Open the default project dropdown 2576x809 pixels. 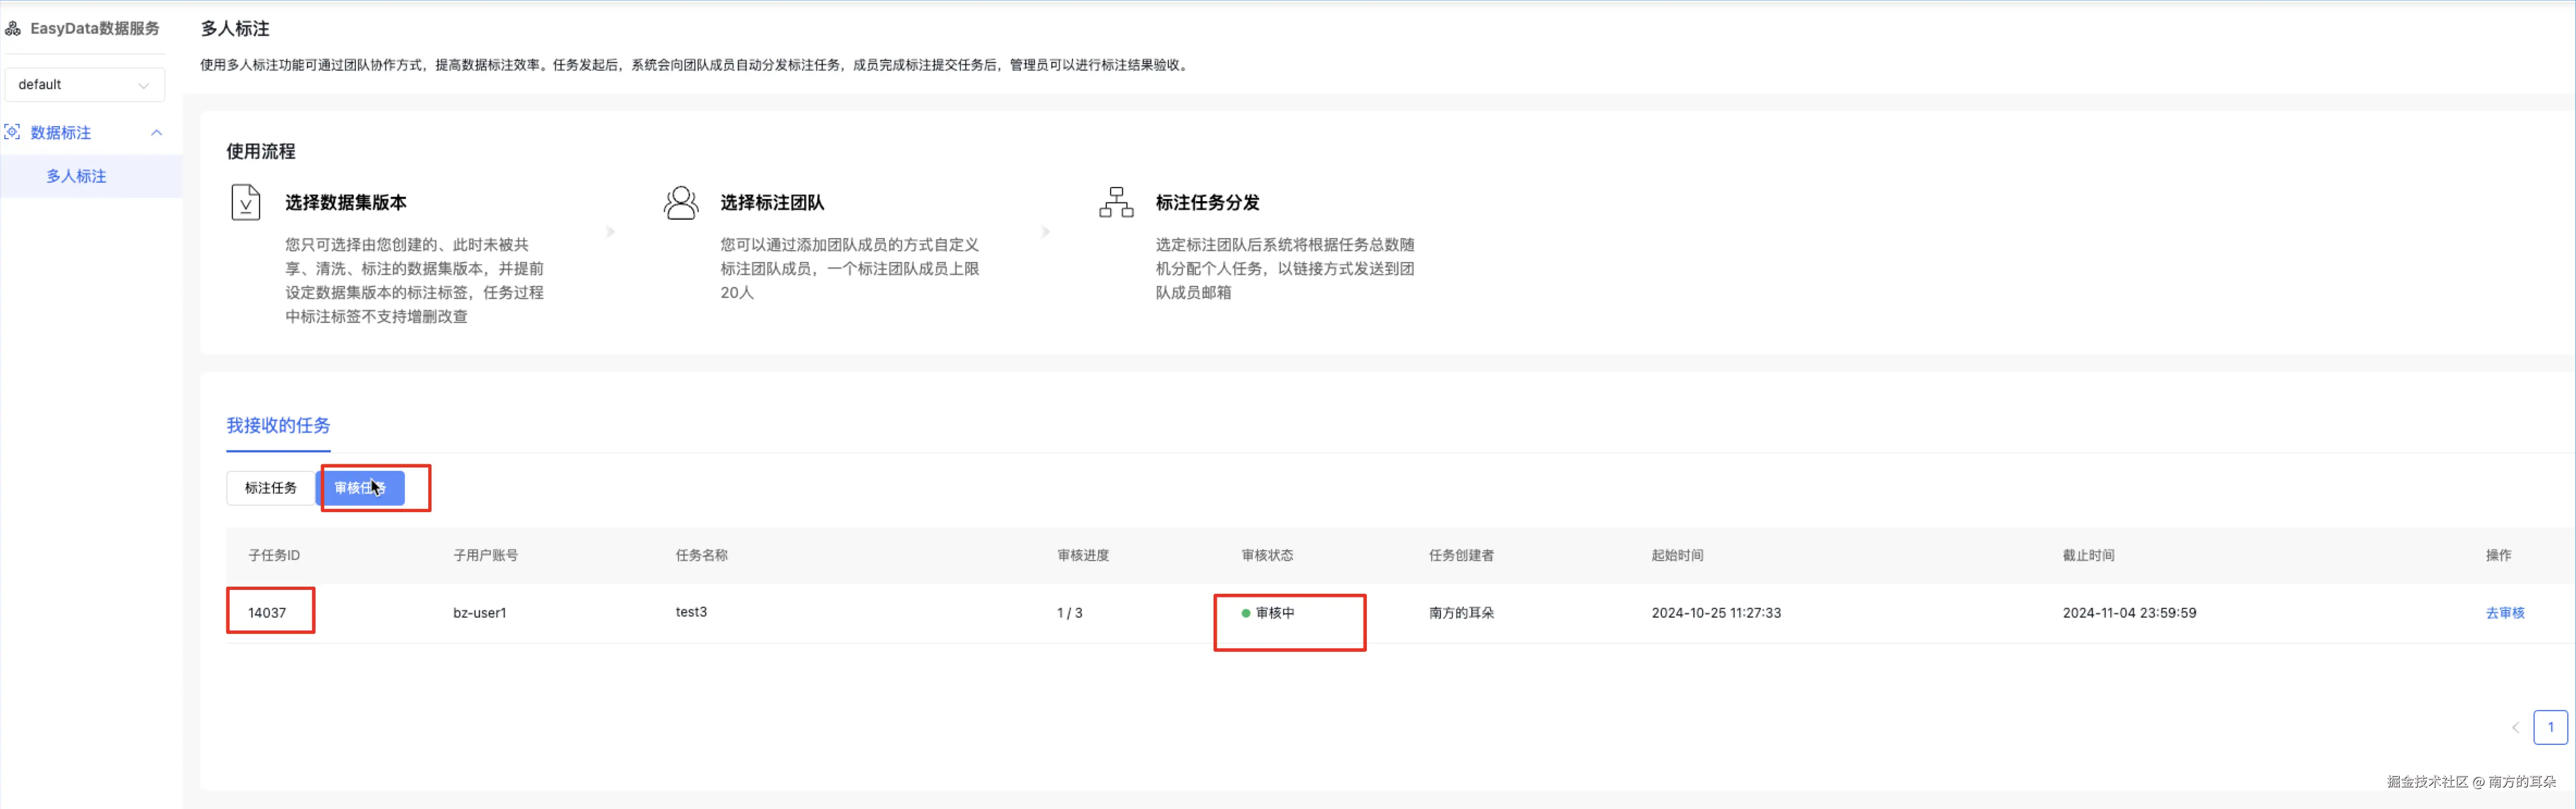tap(84, 85)
